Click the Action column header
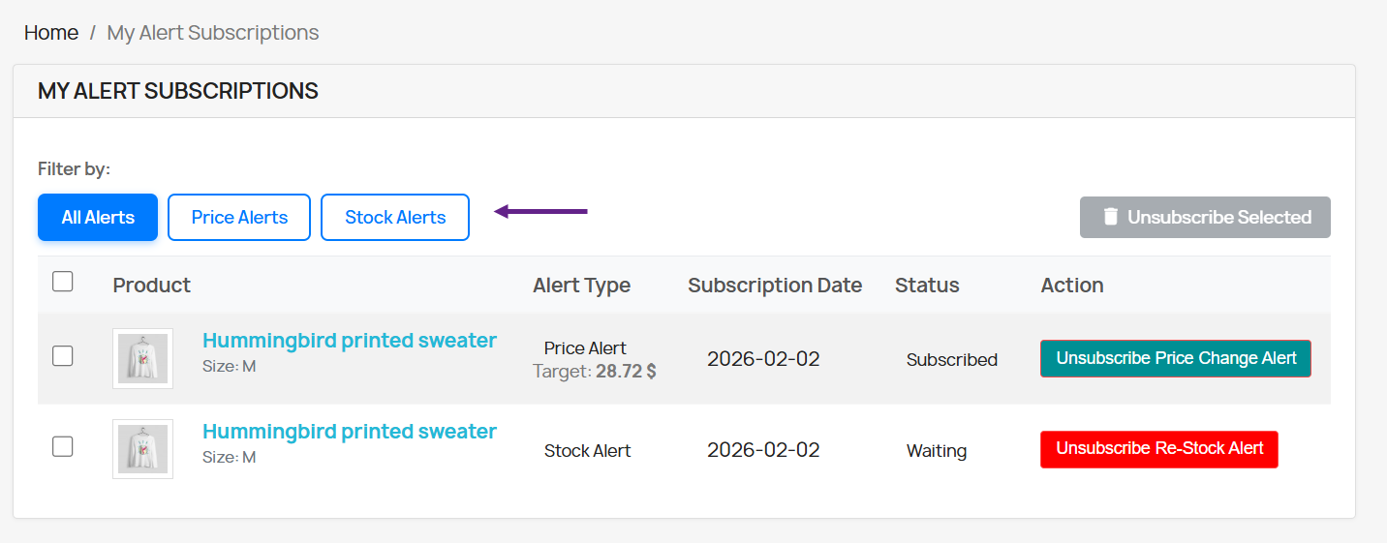 point(1072,286)
